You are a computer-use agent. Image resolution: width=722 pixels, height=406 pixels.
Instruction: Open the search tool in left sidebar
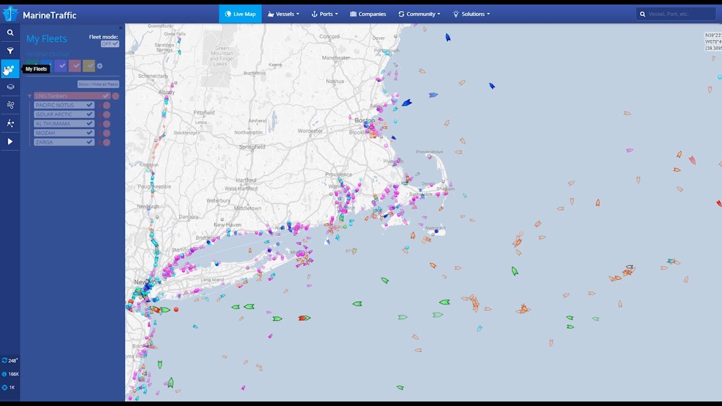point(10,33)
